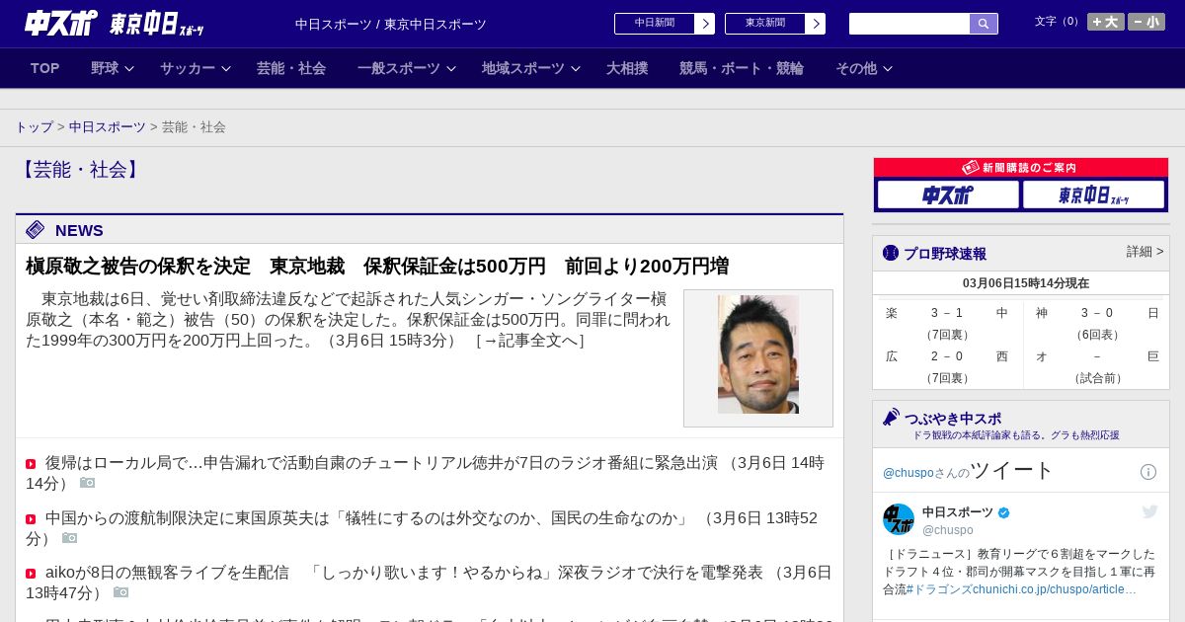Viewport: 1185px width, 622px height.
Task: Focus the header search input field
Action: point(909,24)
